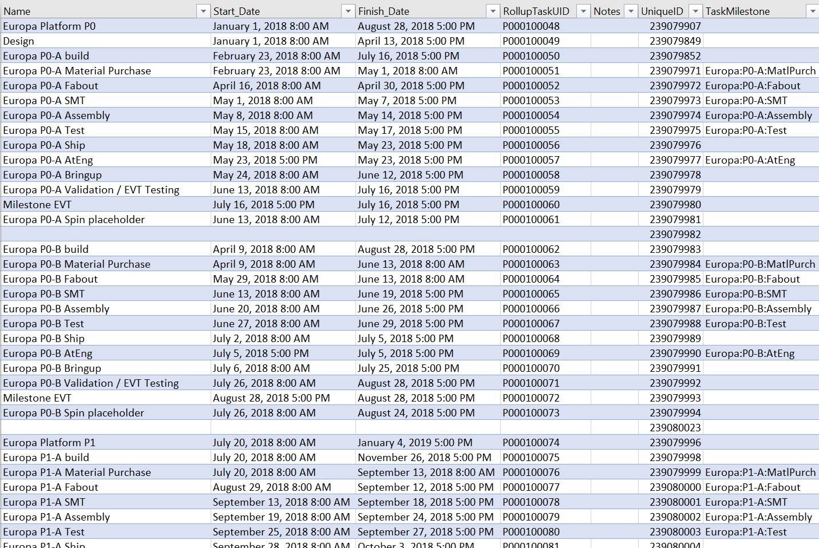Select 'Europa P0-A Validation / EVT Testing' cell

[x=106, y=189]
